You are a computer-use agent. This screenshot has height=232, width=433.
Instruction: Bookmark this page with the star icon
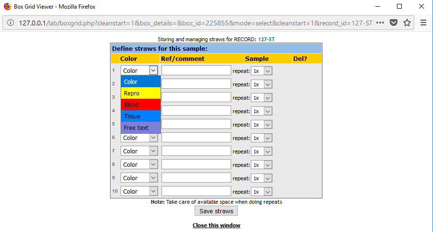[x=407, y=23]
